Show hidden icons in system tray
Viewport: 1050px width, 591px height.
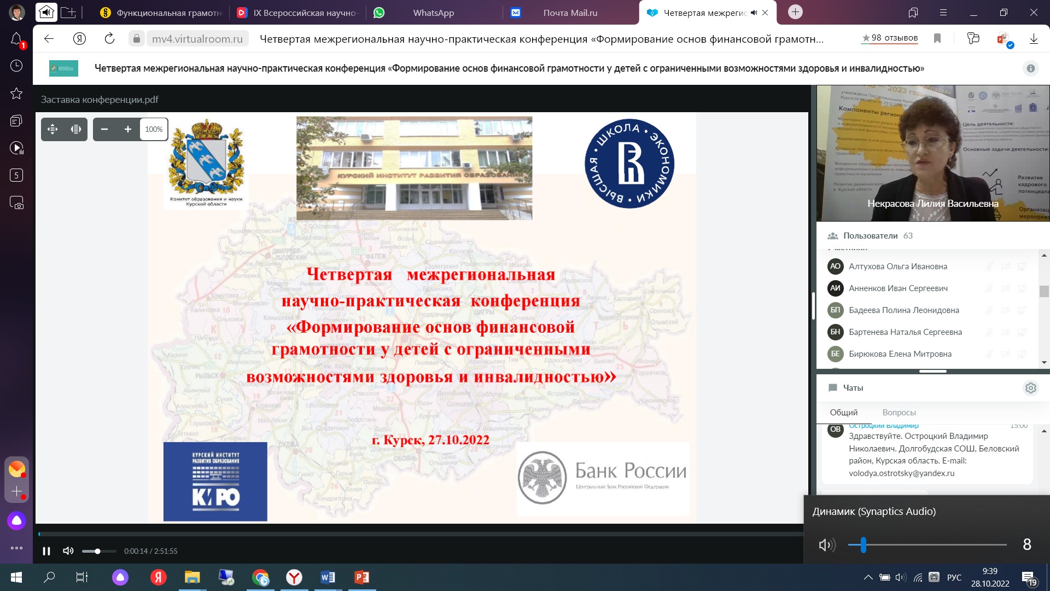tap(868, 577)
